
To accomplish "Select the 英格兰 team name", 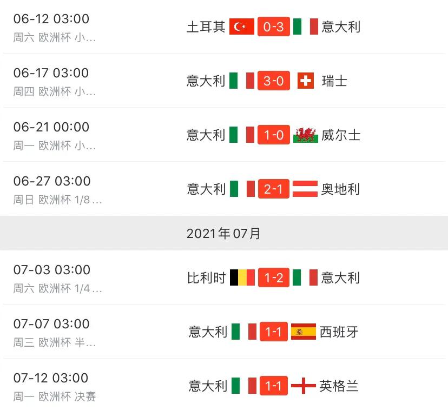I will tap(339, 386).
